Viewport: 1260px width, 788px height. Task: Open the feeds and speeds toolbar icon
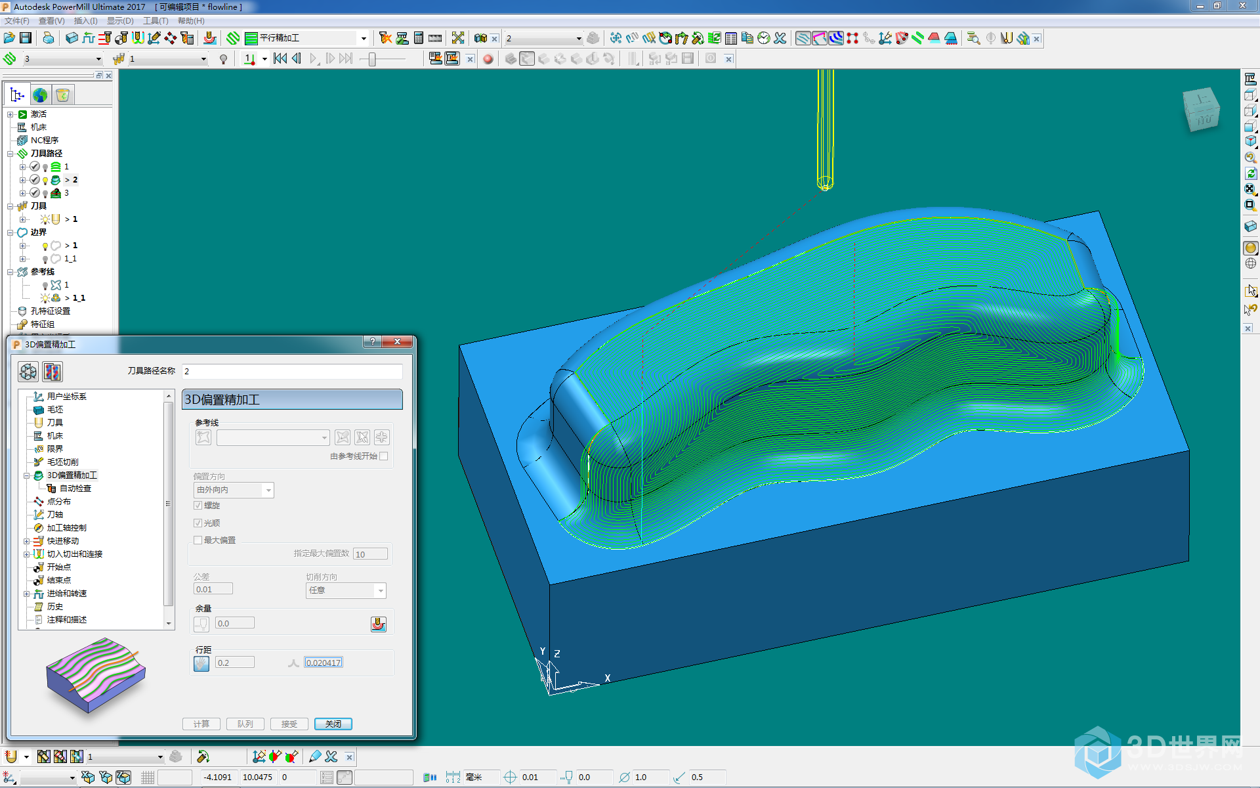pos(89,38)
